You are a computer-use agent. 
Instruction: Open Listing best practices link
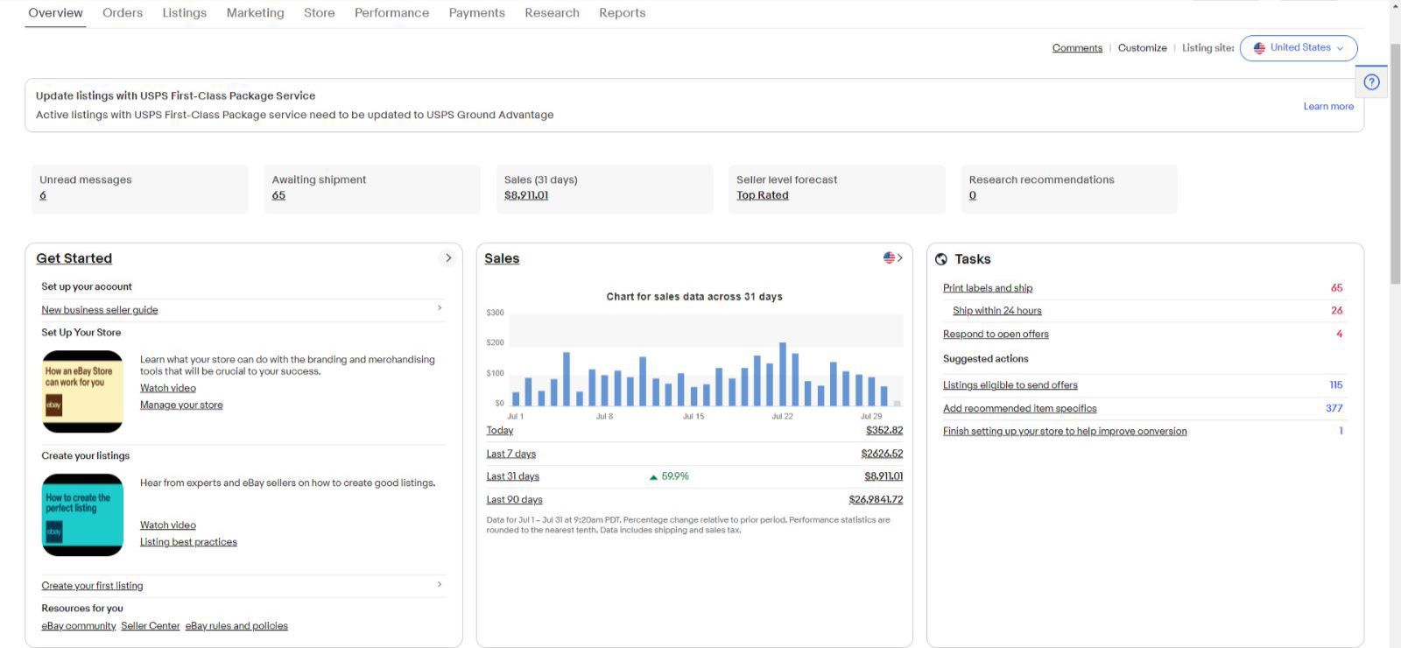[188, 542]
